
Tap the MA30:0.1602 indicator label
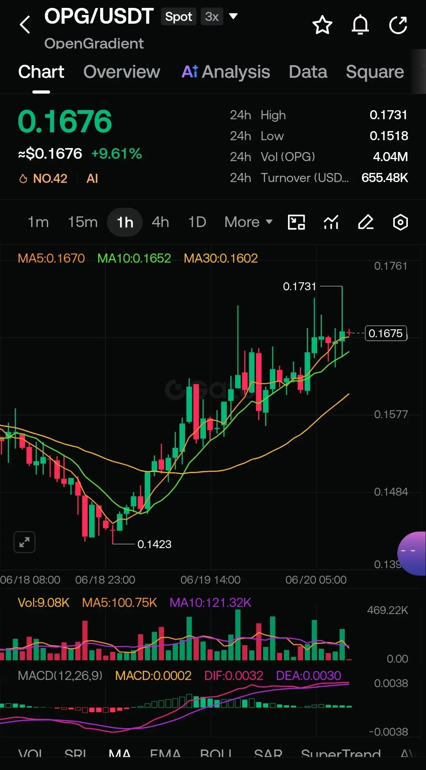(x=220, y=258)
